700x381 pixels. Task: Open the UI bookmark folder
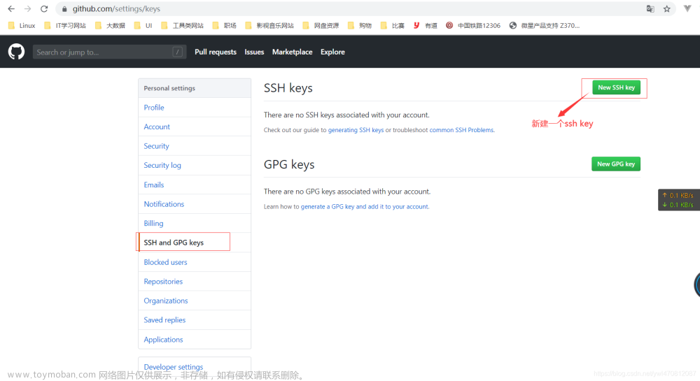[143, 26]
